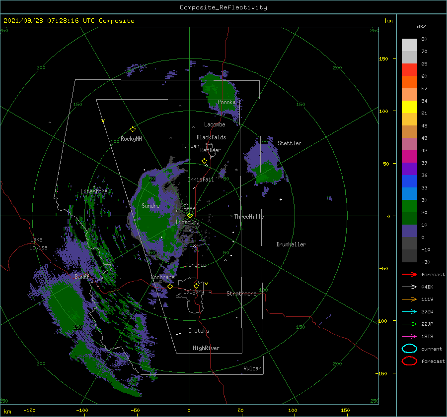Select the yellow 51–54 dBZ swatch
The width and height of the screenshot is (447, 417).
409,107
